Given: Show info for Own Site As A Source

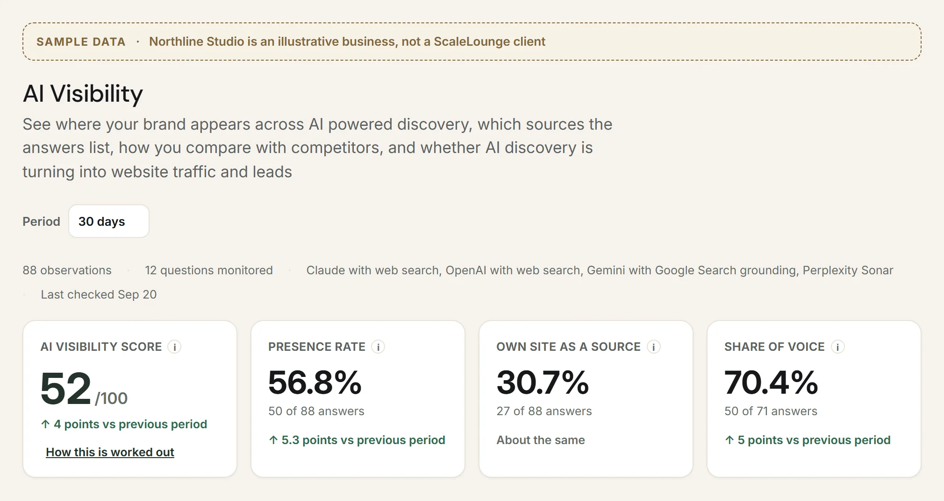Looking at the screenshot, I should 653,347.
